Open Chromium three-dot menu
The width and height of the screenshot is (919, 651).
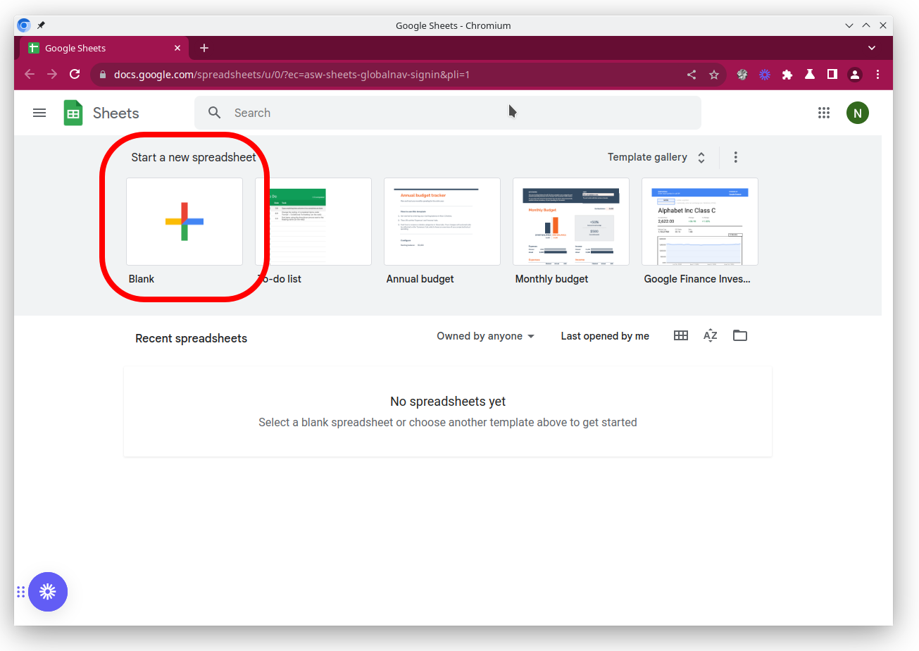pyautogui.click(x=877, y=74)
